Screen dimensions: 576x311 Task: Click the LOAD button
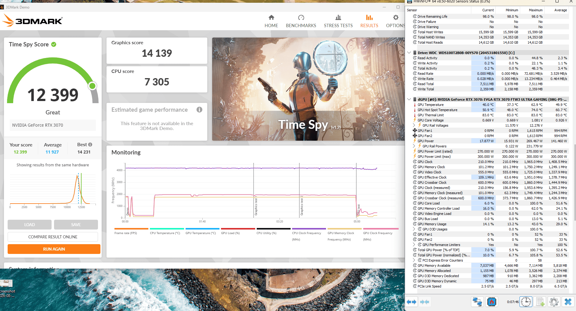[30, 225]
